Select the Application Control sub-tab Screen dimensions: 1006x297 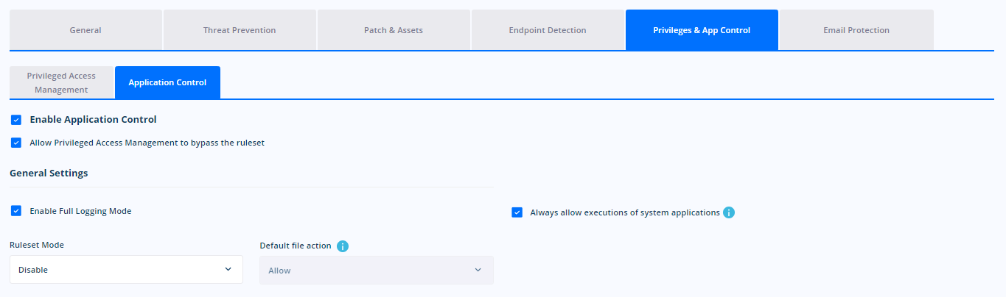(167, 82)
